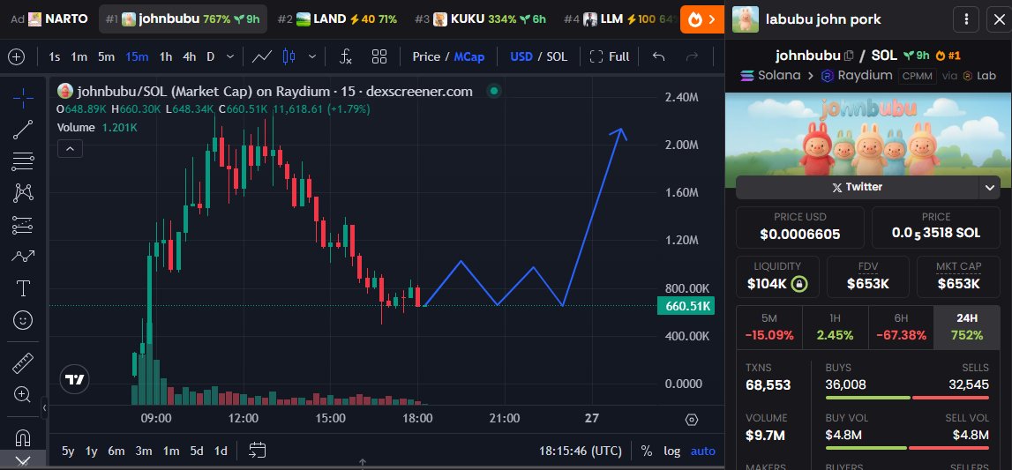Enter Full screen chart mode
This screenshot has width=1012, height=470.
610,56
